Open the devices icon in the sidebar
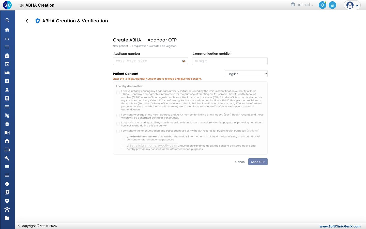The image size is (366, 229). coord(7,149)
